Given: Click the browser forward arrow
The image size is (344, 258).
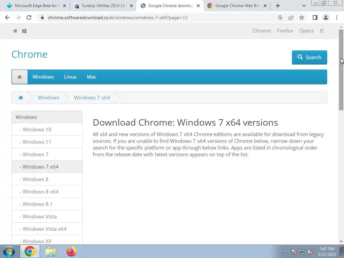Looking at the screenshot, I should pyautogui.click(x=18, y=17).
